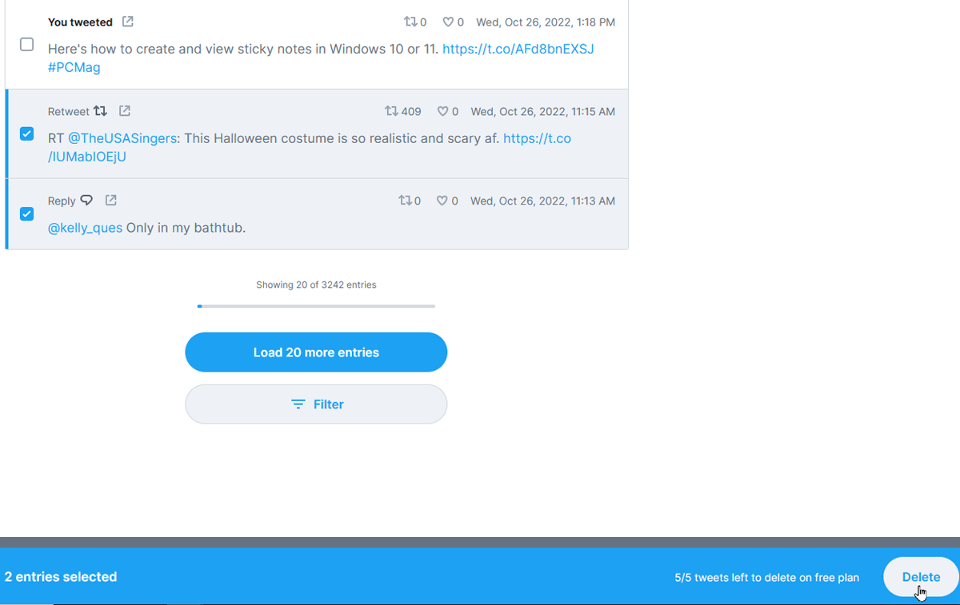Click the heart icon on the Halloween retweet

(x=441, y=111)
